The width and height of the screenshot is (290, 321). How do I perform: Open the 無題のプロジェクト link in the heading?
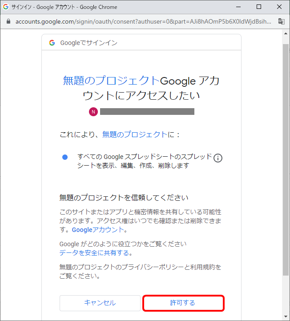pos(111,81)
